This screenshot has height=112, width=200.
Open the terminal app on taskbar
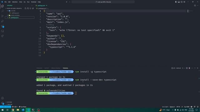33,110
